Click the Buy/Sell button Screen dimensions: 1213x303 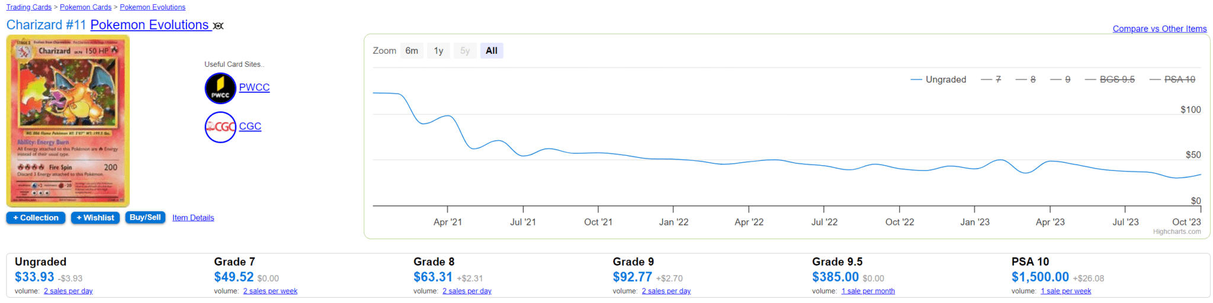coord(145,218)
